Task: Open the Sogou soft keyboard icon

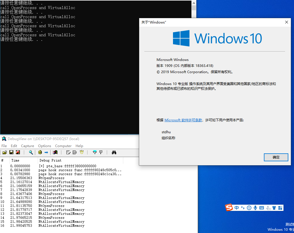Action: coord(262,208)
